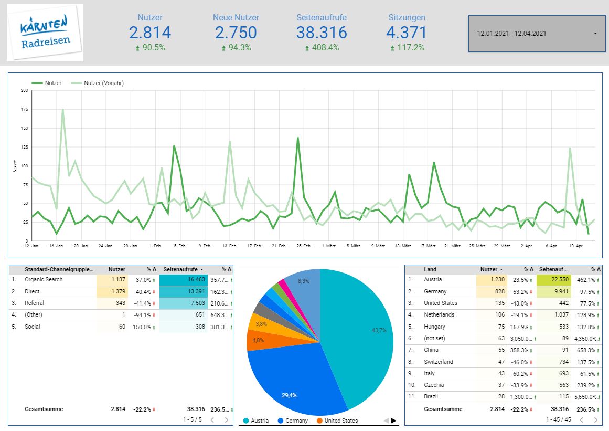Select the Organic Search row
The width and height of the screenshot is (609, 431).
pos(44,279)
